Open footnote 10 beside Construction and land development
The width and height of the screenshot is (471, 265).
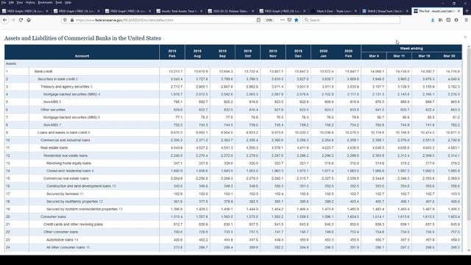pos(114,186)
